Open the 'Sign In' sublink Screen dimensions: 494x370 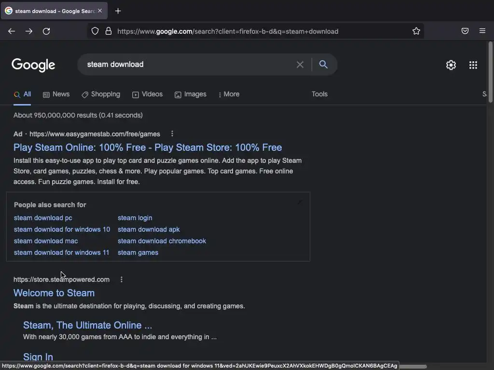coord(38,357)
